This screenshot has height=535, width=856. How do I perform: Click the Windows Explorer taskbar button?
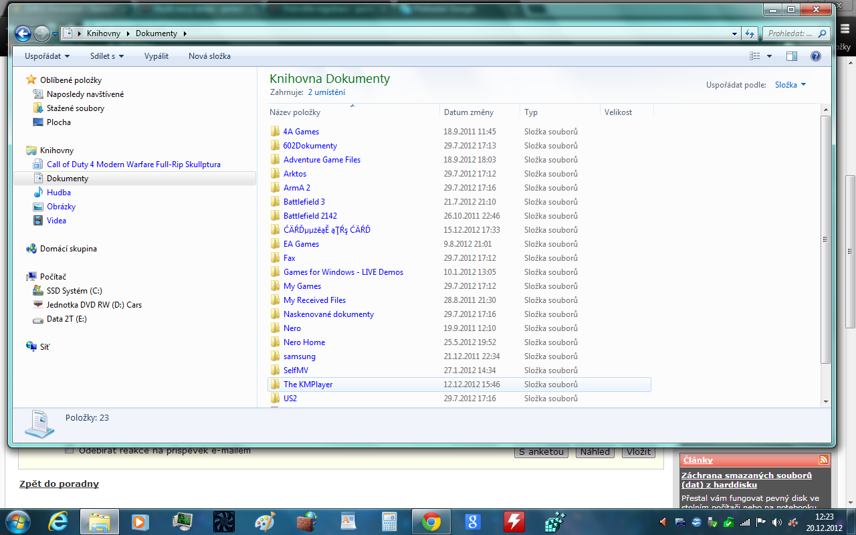click(100, 521)
